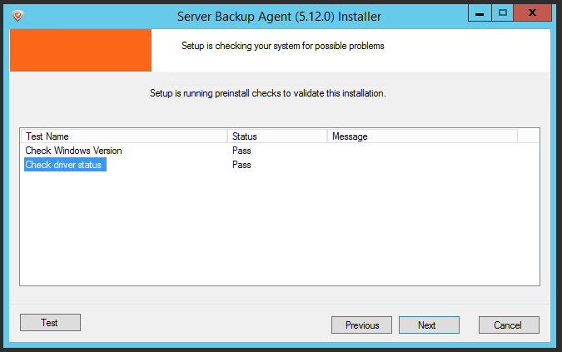Click the empty area of test list
Screen dimensions: 562x352
280,229
